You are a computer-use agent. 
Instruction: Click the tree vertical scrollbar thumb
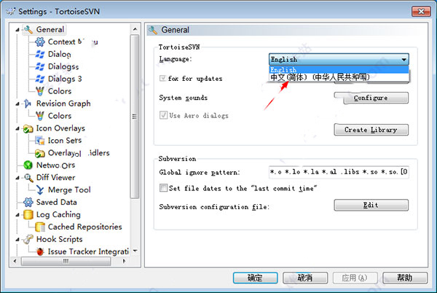(x=135, y=117)
